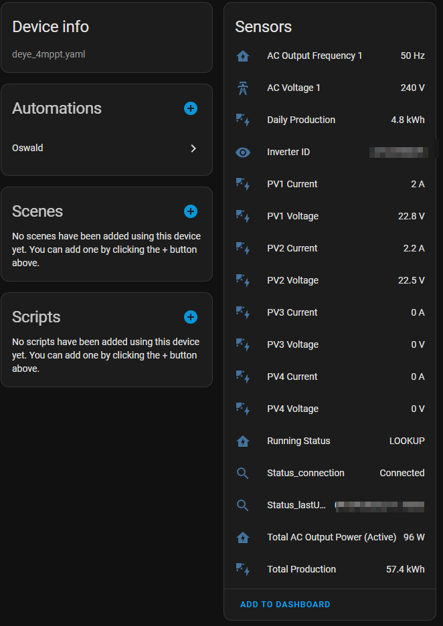This screenshot has width=443, height=626.
Task: Open PV1 Current sensor details
Action: [x=292, y=184]
